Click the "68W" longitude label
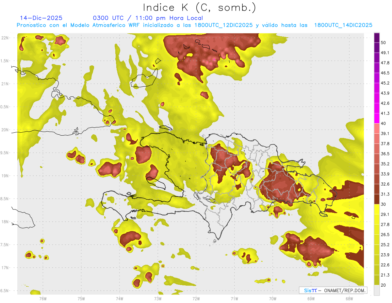Screen dimensions: 392x303 tap(349, 298)
